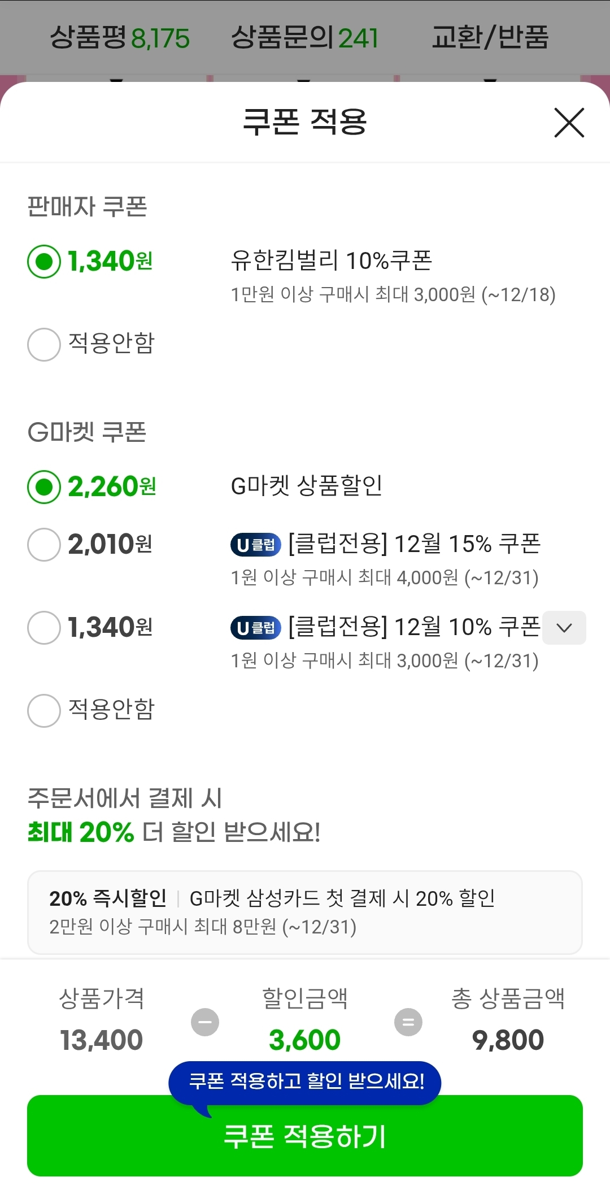Select the 1,340원 club 10% coupon radio

pos(44,627)
